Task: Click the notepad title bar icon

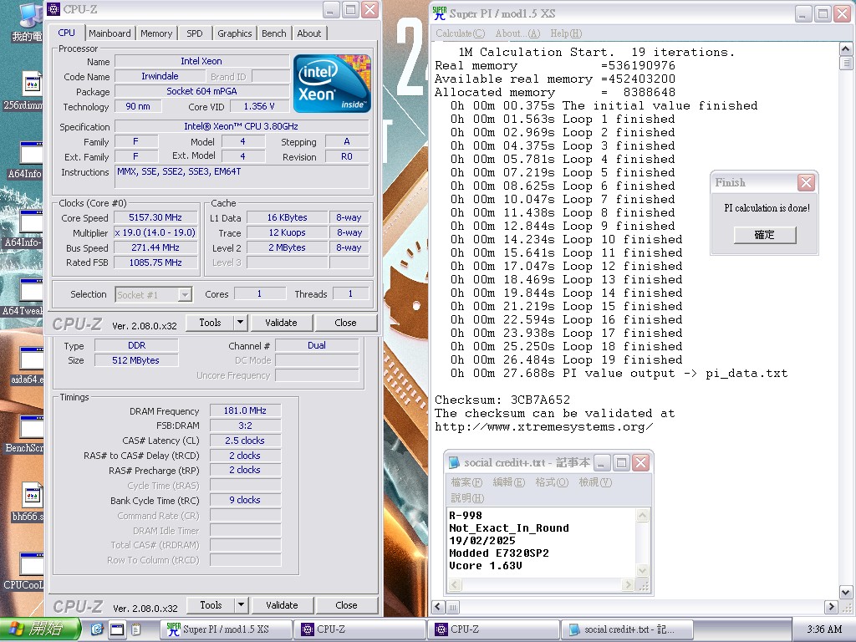Action: click(454, 463)
